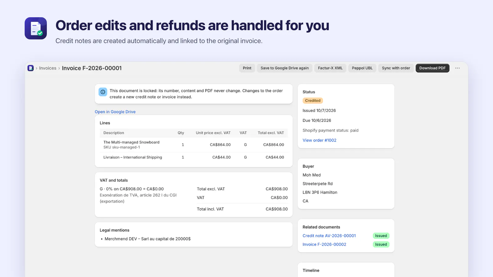Click Invoice F-2026-00001 page title
Screen dimensions: 493x277
point(92,68)
